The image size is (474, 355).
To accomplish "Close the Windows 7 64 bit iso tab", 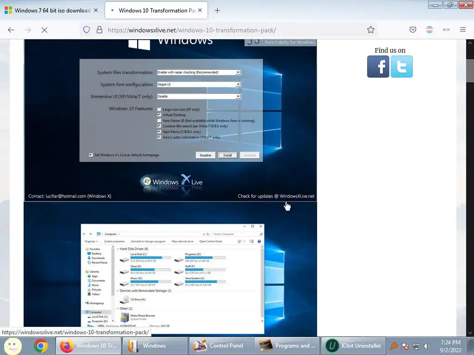I will click(96, 10).
